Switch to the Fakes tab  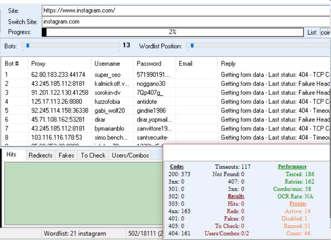click(x=66, y=155)
